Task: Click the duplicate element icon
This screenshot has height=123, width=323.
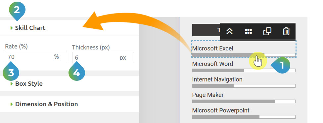Action: (x=267, y=31)
